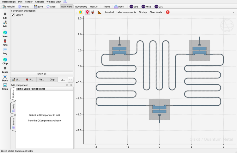
Task: Select the Options vertical tab
Action: 13,94
